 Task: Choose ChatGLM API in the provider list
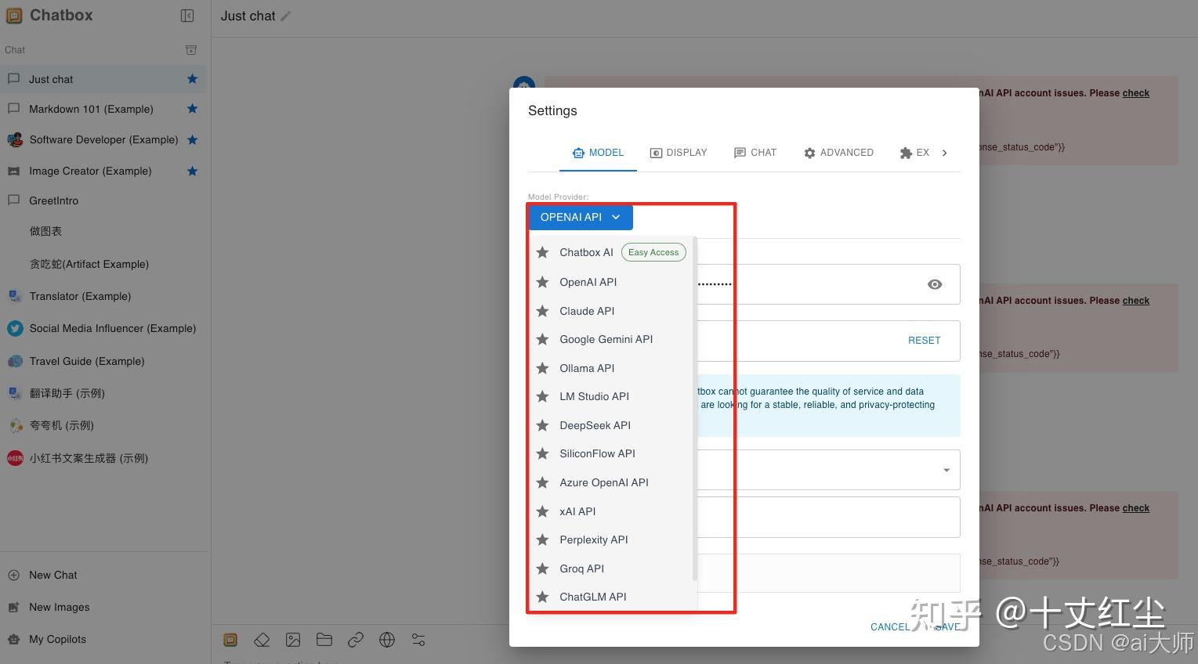point(612,597)
